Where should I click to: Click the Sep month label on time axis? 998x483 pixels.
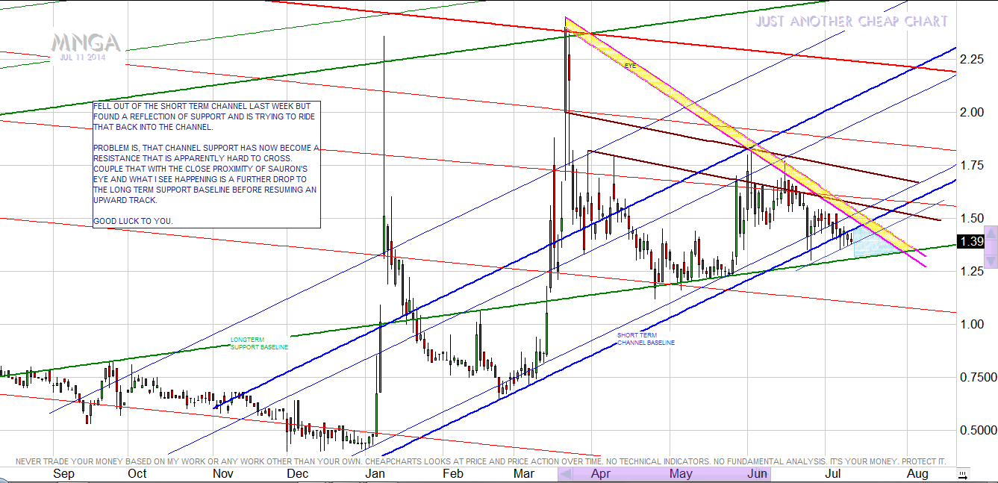click(x=65, y=473)
